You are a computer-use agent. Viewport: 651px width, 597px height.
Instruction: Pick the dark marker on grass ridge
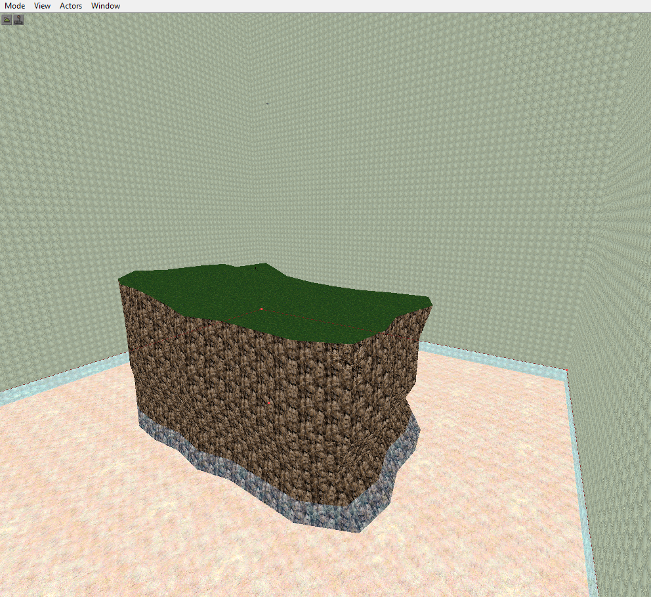click(256, 267)
